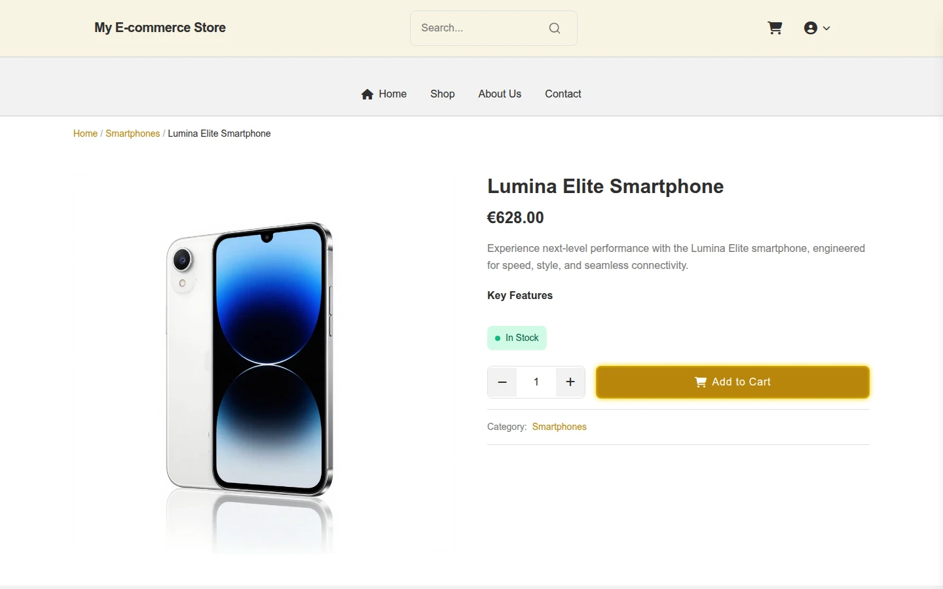The height and width of the screenshot is (589, 943).
Task: Open the shopping cart icon
Action: pyautogui.click(x=775, y=28)
